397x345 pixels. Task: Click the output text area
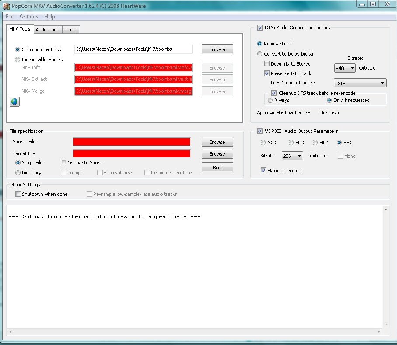pos(195,267)
